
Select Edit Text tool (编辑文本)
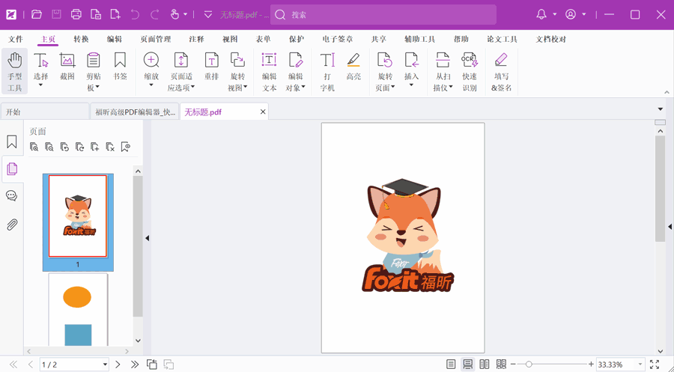[269, 71]
